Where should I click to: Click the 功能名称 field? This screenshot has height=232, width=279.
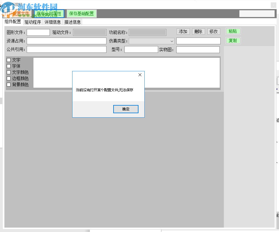pyautogui.click(x=148, y=32)
